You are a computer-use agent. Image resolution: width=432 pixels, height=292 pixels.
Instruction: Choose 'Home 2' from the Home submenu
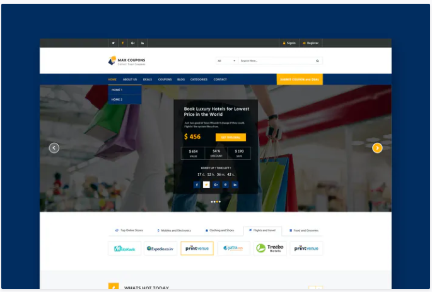pyautogui.click(x=117, y=99)
